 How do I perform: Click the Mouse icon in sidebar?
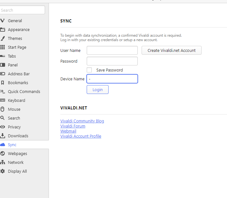tap(3, 109)
